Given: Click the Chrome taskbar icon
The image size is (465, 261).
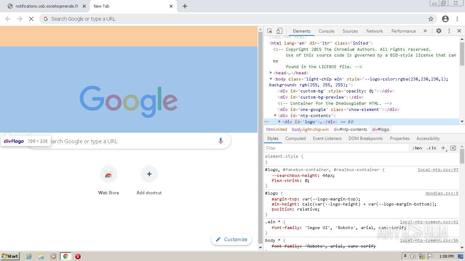Looking at the screenshot, I should pyautogui.click(x=66, y=256).
